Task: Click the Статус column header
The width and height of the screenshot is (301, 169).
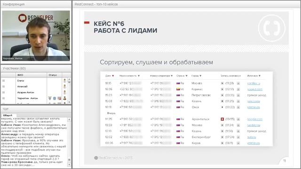Action: (x=55, y=75)
